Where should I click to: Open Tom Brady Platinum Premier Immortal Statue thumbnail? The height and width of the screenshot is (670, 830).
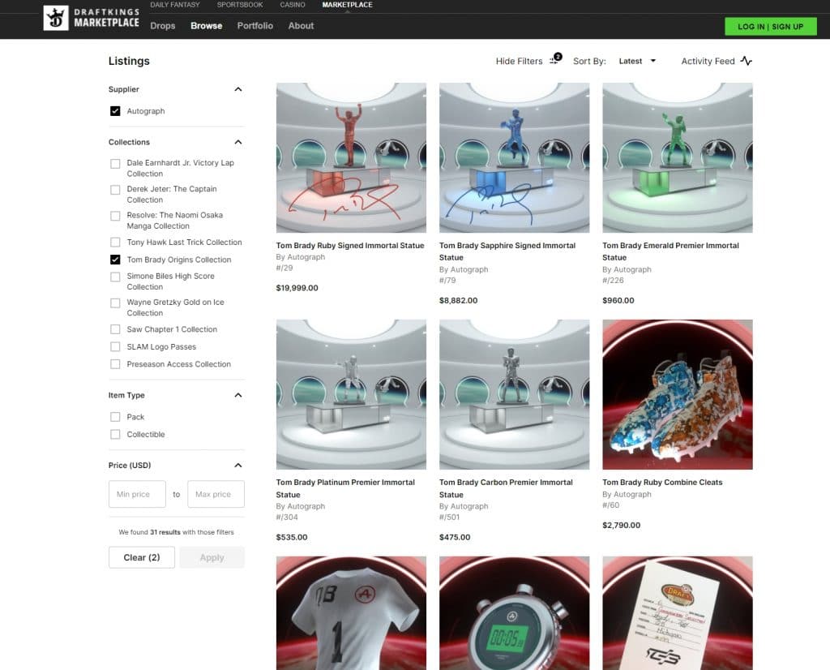pos(351,394)
